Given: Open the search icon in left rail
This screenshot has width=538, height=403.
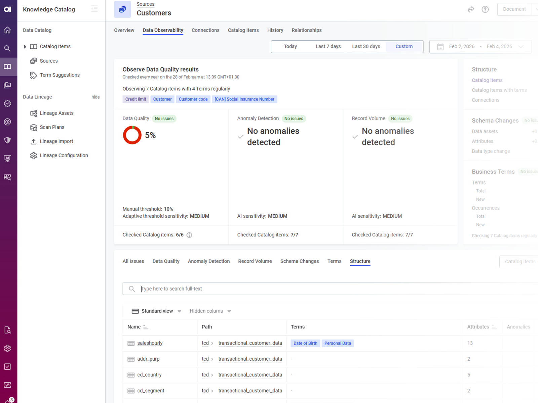Looking at the screenshot, I should [7, 48].
